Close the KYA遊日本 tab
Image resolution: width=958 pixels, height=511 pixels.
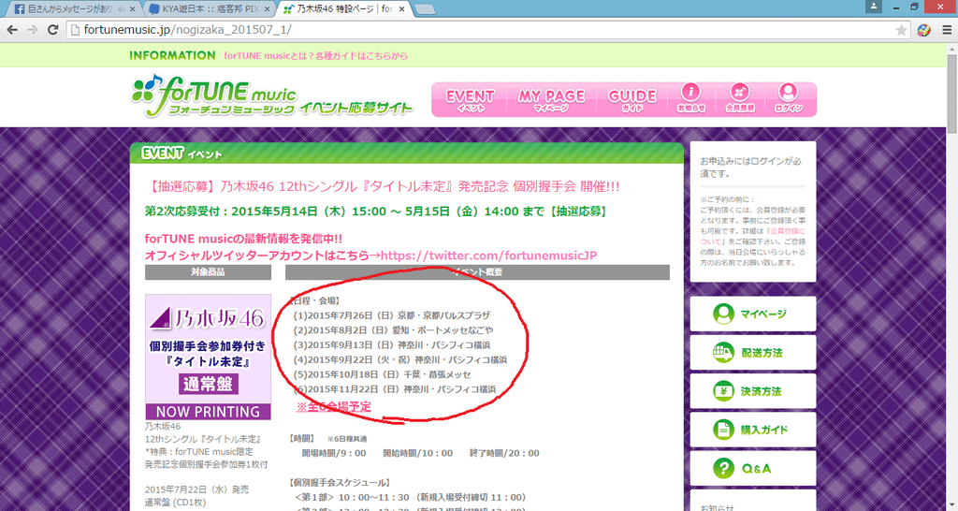[267, 9]
